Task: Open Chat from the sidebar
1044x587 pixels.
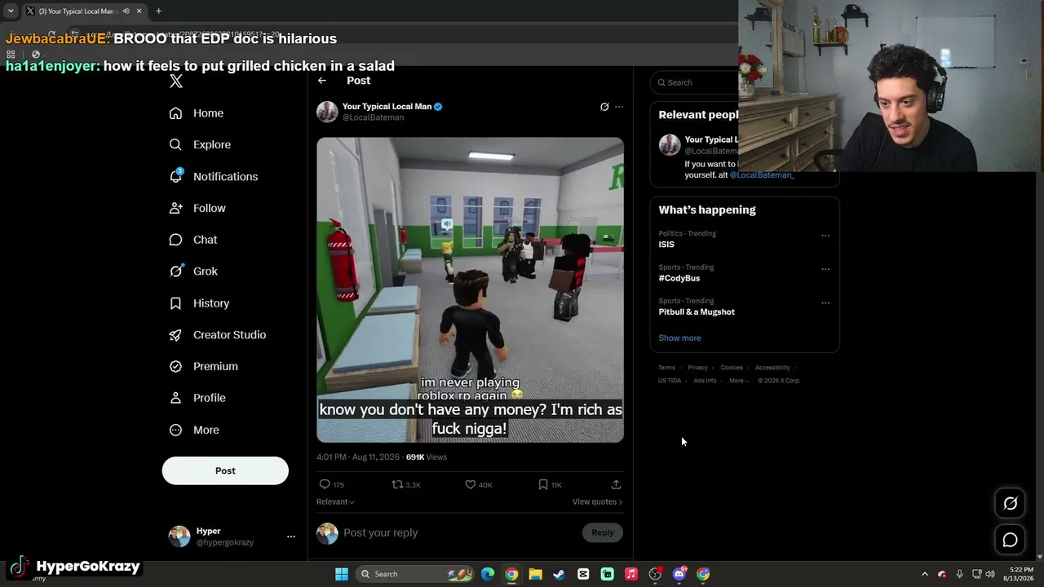Action: (192, 240)
